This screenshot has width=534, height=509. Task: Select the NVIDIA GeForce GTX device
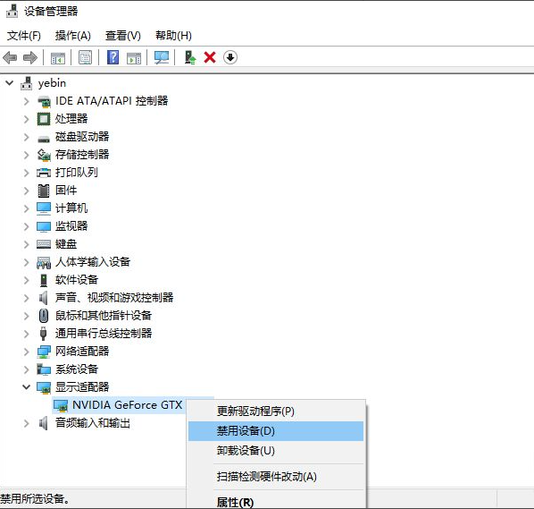(128, 405)
